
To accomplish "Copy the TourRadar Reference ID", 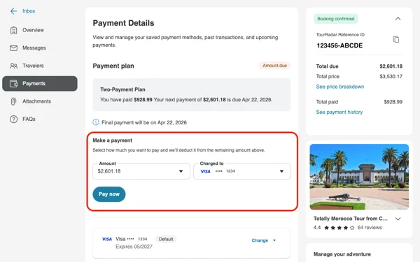I will tap(396, 39).
